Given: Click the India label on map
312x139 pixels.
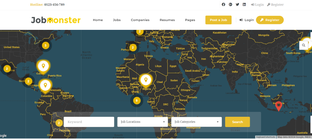Looking at the screenshot, I should coord(235,72).
